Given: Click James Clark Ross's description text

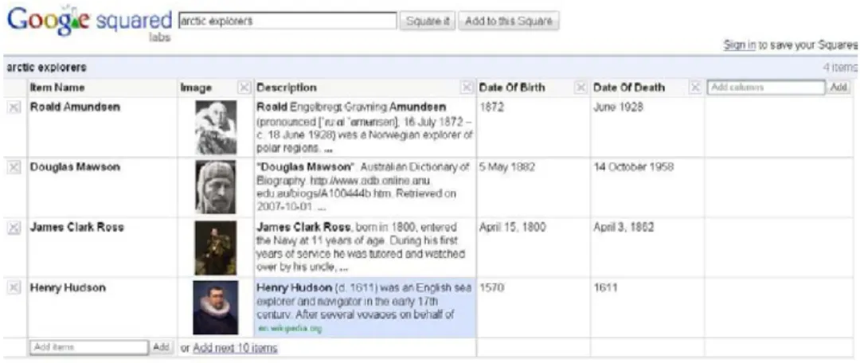Looking at the screenshot, I should click(362, 248).
